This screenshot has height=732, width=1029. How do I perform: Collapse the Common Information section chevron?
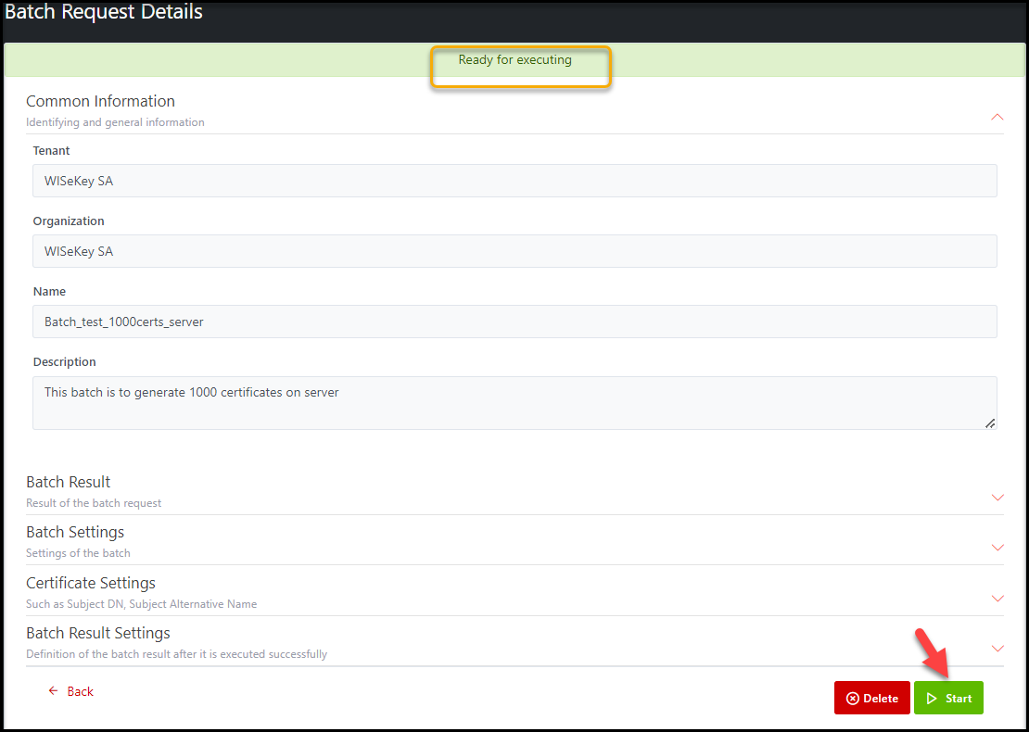(997, 118)
